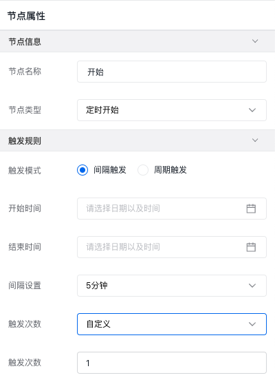Image resolution: width=275 pixels, height=382 pixels.
Task: Click the arrow in 节点类型 select box
Action: (x=252, y=110)
